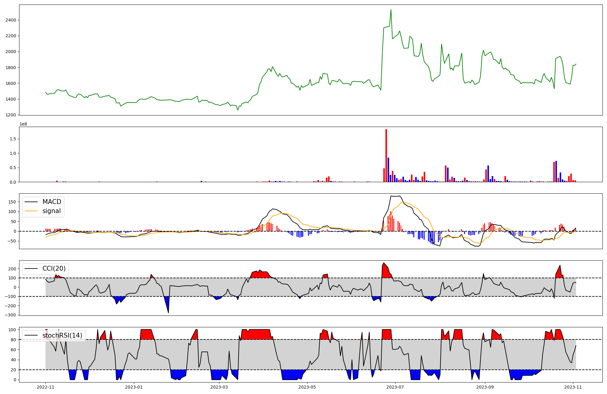The image size is (607, 394).
Task: Click the 1200 price axis tick label
Action: pyautogui.click(x=11, y=115)
